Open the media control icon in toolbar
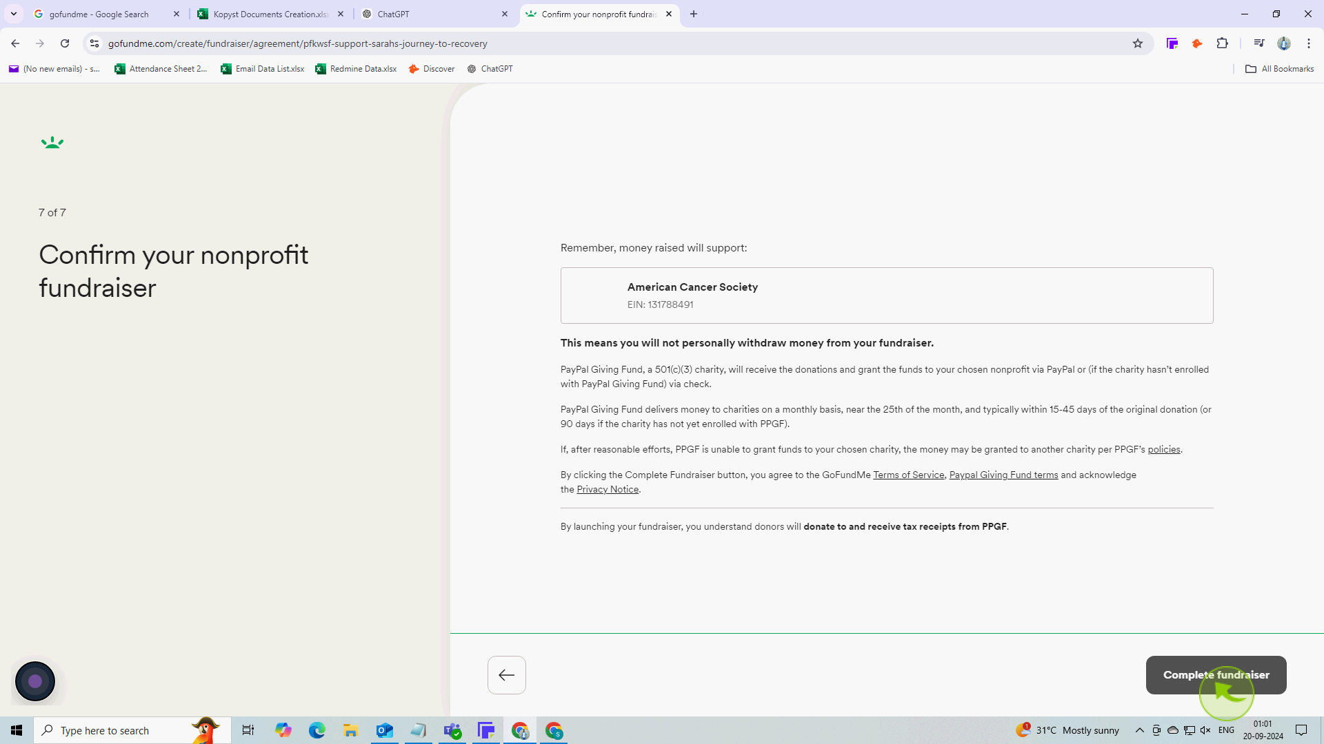The width and height of the screenshot is (1324, 744). pos(1259,43)
